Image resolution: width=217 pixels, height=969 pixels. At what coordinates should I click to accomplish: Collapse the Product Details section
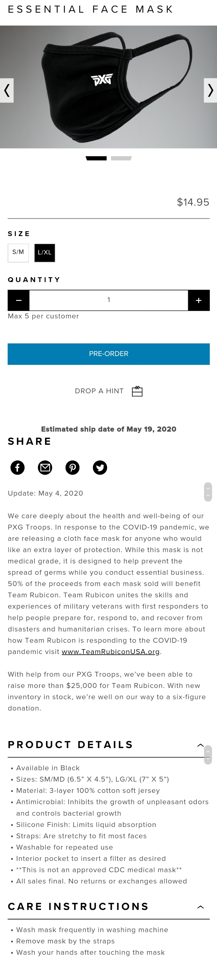[201, 745]
